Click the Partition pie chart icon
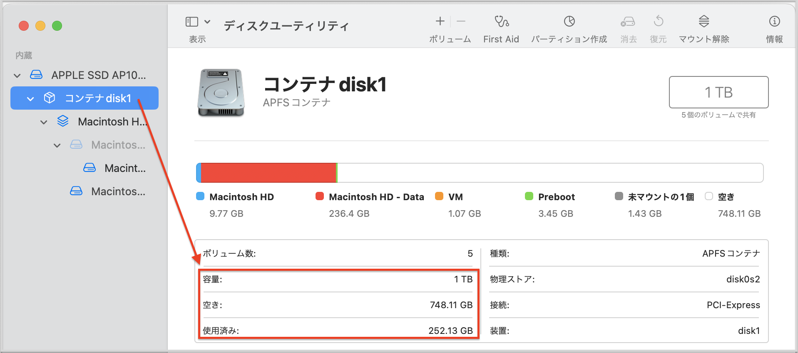Viewport: 798px width, 353px height. point(569,21)
